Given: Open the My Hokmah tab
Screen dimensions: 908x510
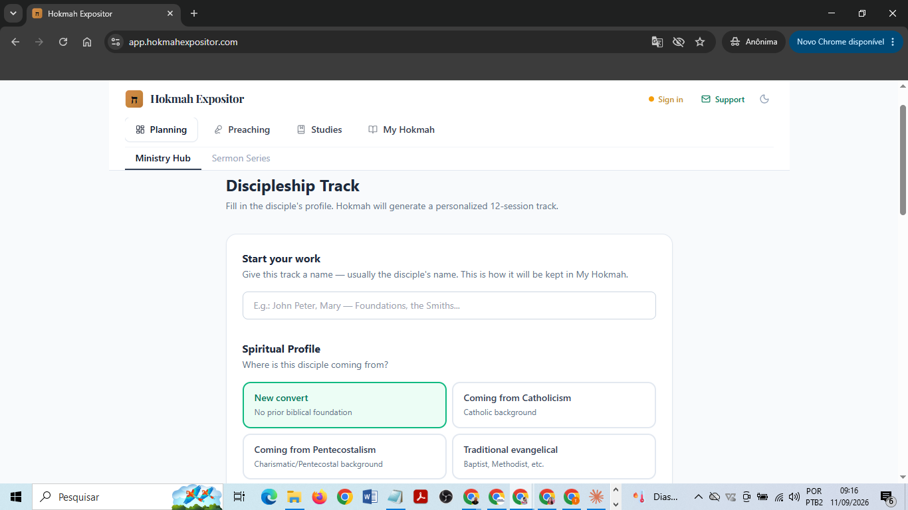Looking at the screenshot, I should click(401, 129).
